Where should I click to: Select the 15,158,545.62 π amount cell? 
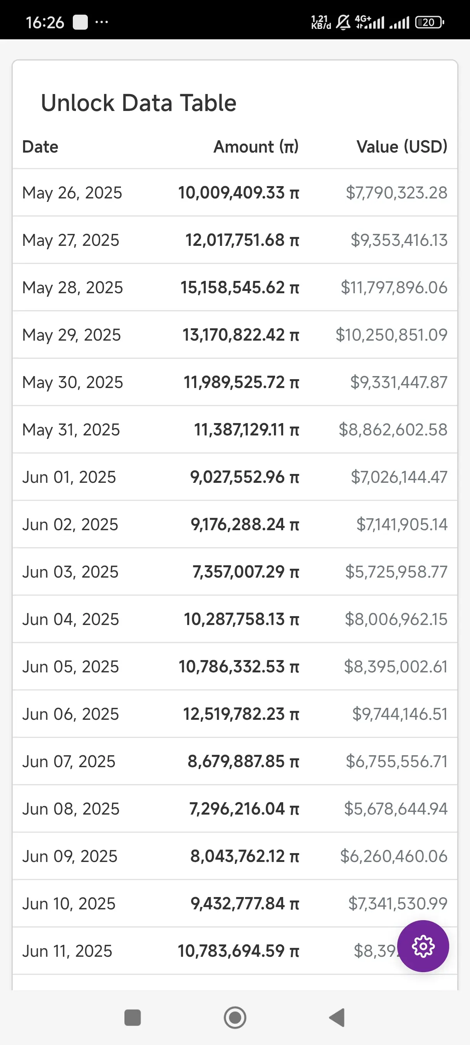click(x=240, y=287)
